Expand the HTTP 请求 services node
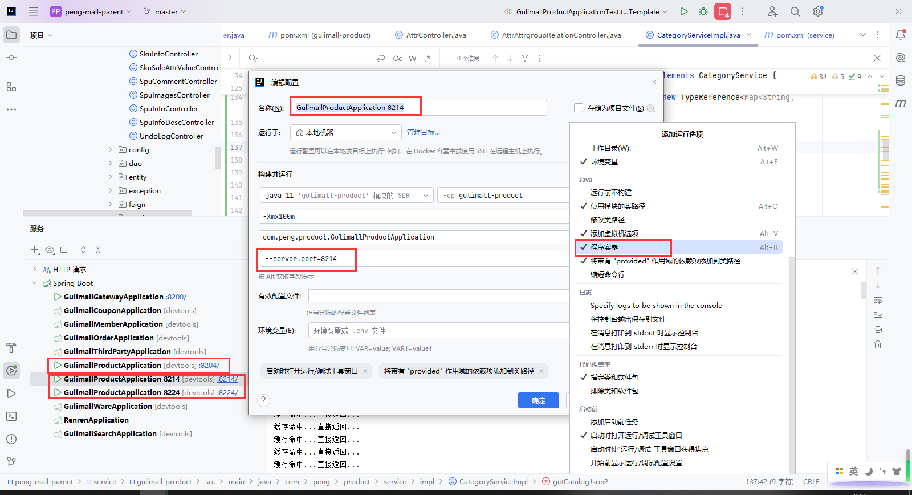The image size is (912, 495). click(35, 269)
